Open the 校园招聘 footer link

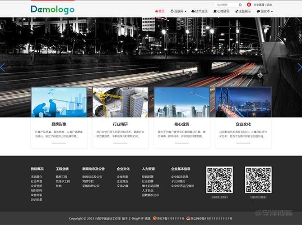click(148, 177)
